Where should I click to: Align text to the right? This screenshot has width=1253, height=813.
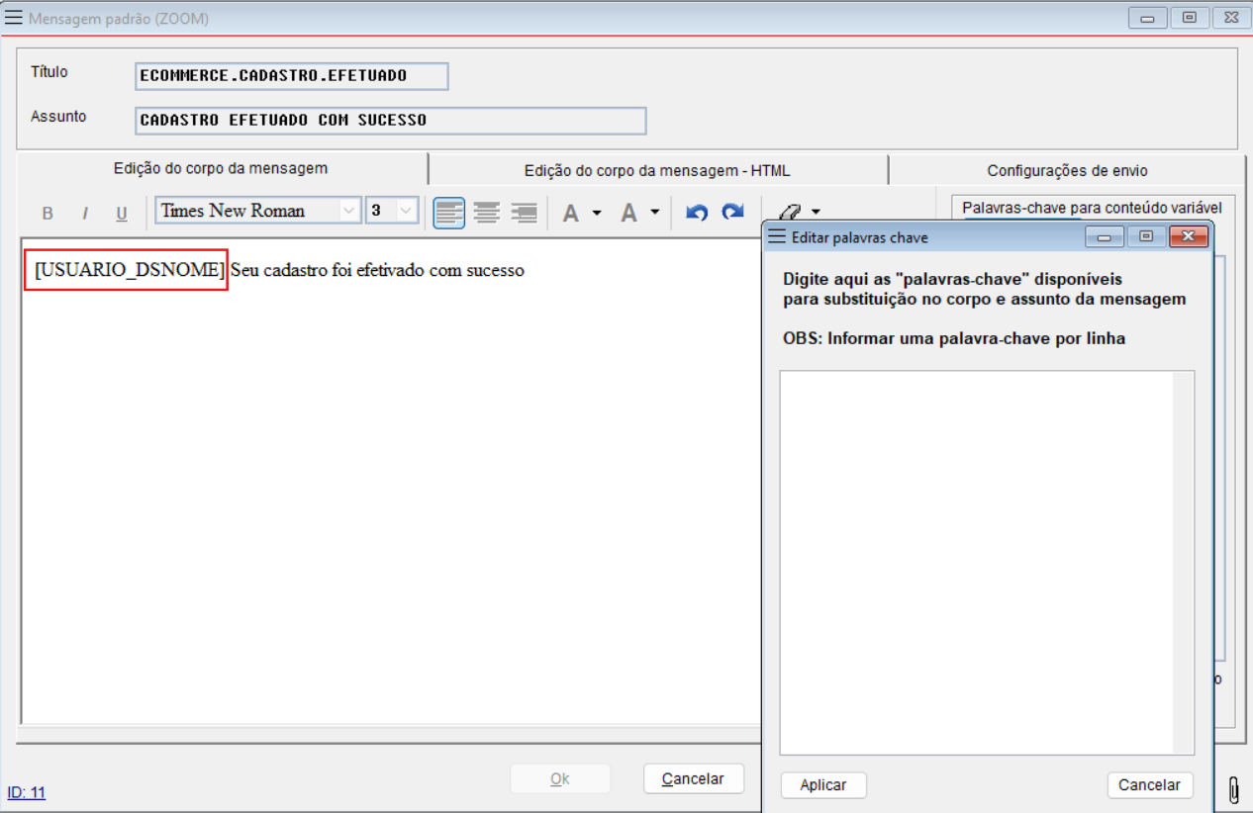point(523,212)
